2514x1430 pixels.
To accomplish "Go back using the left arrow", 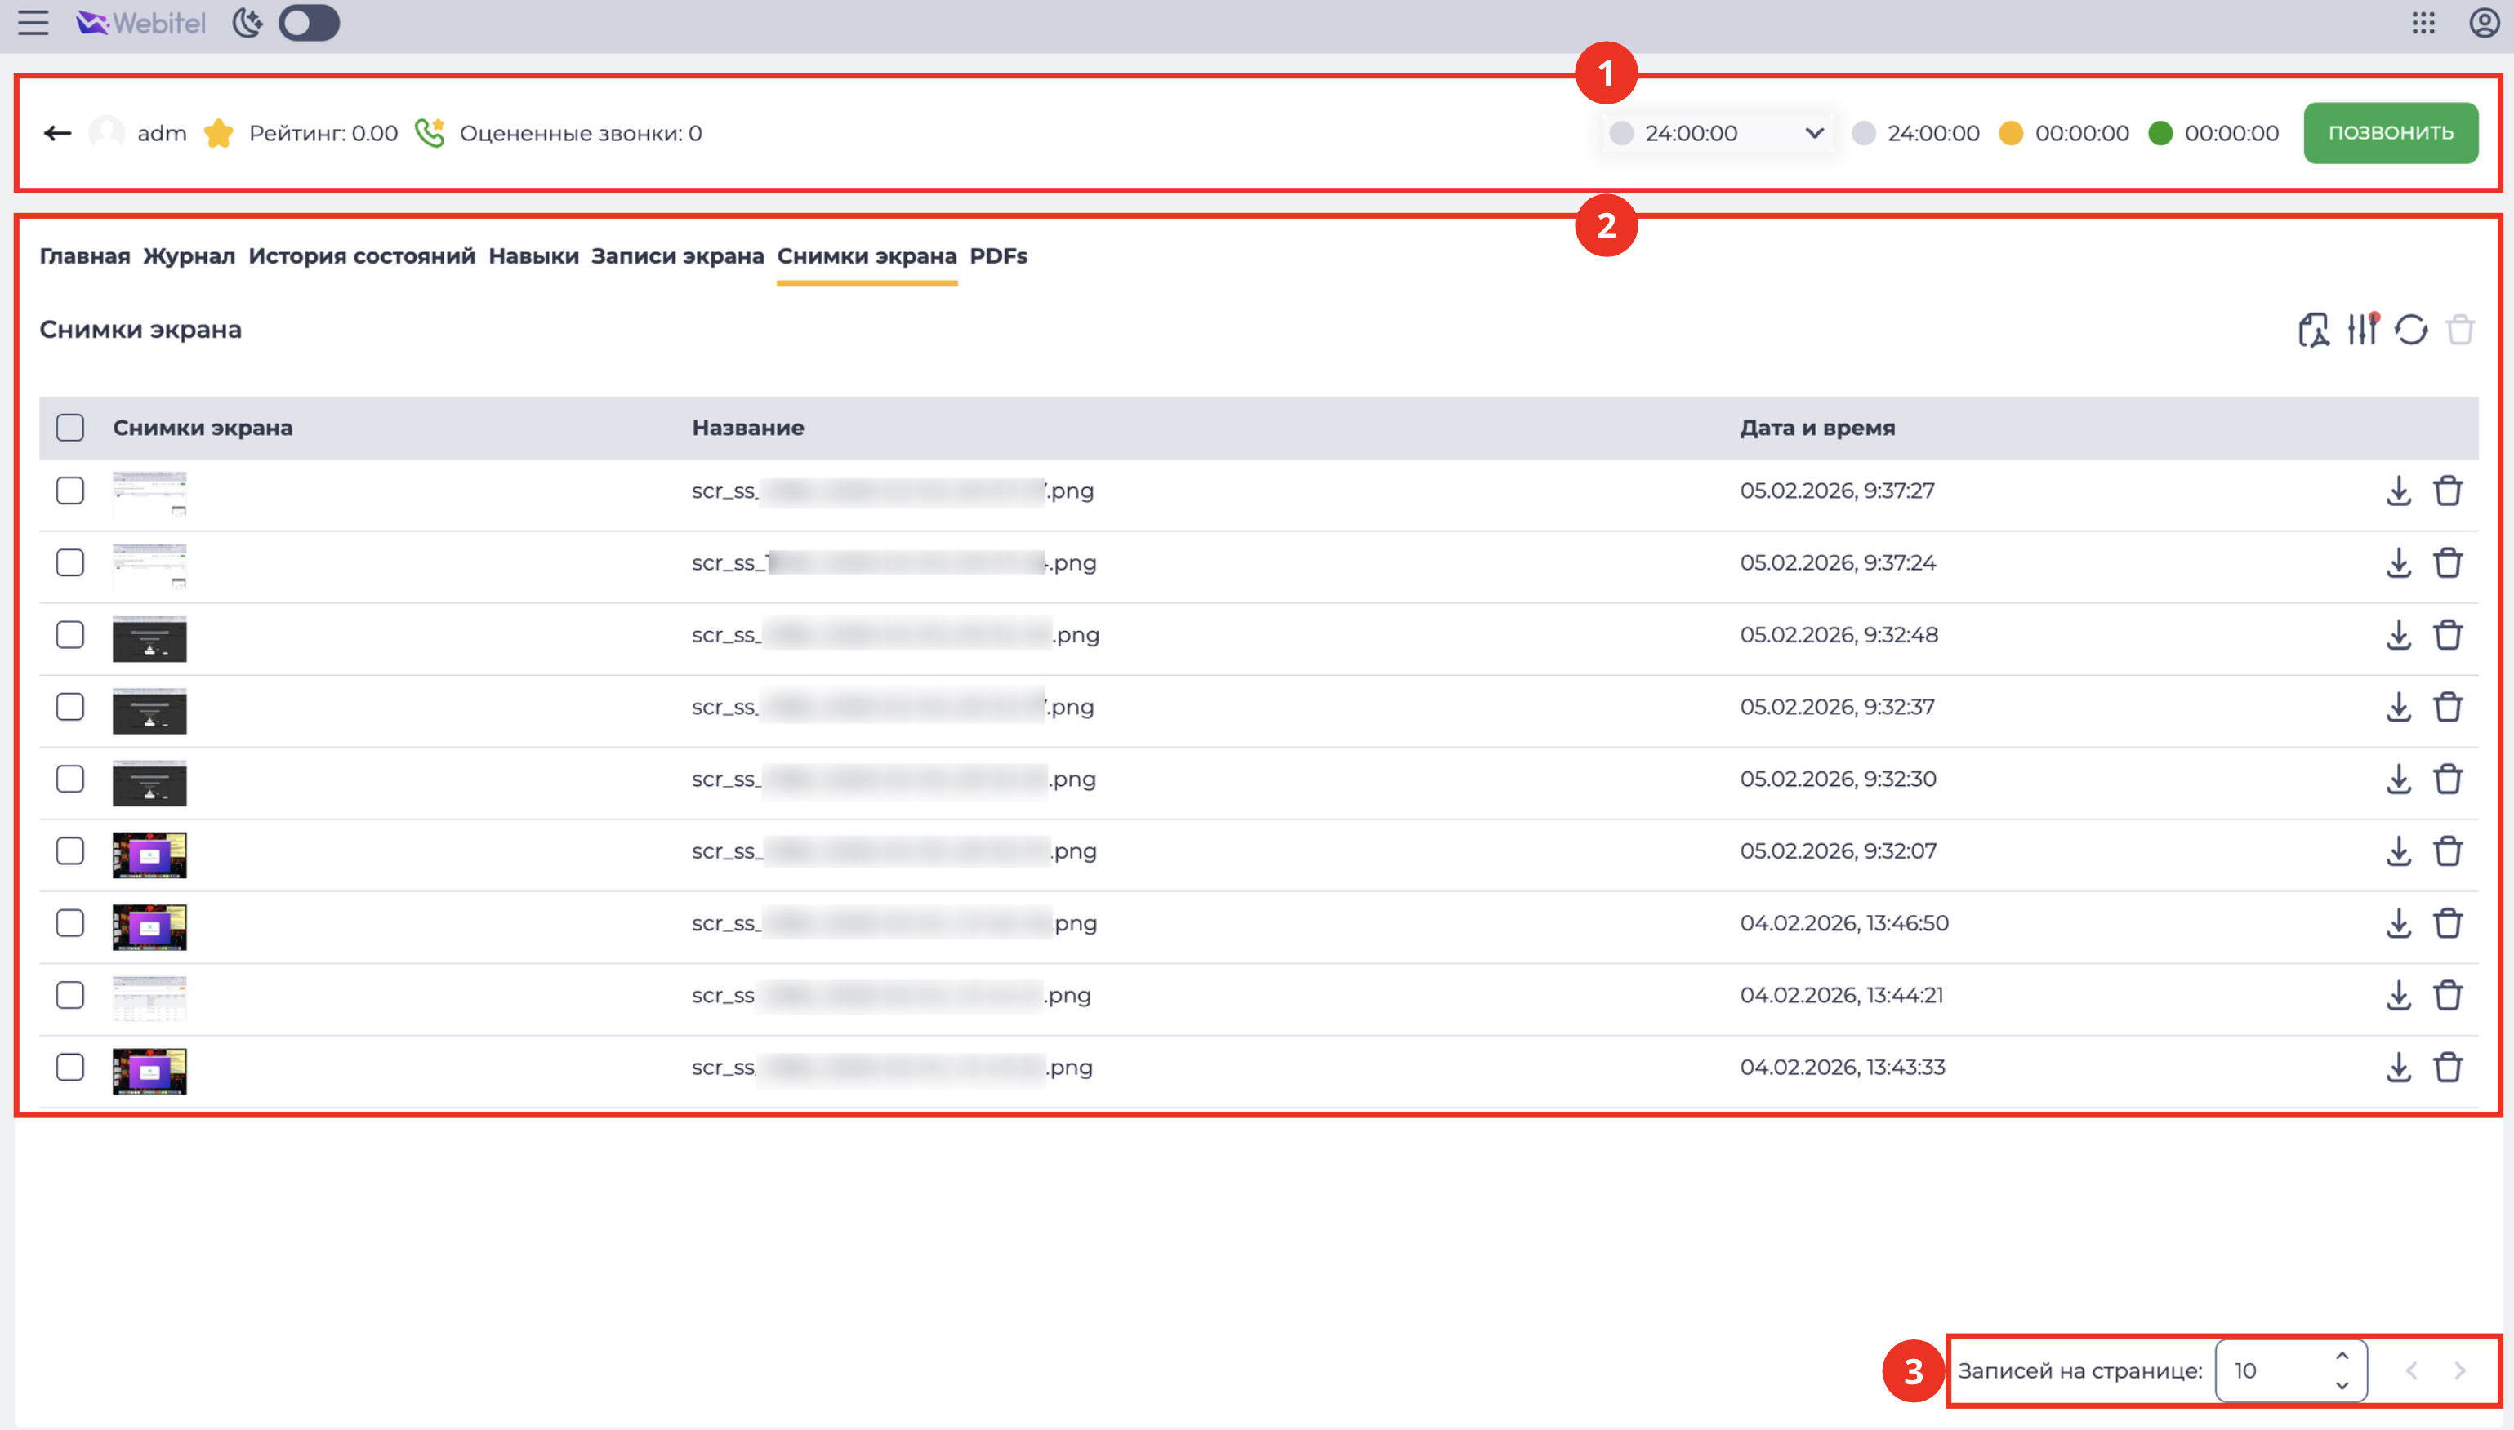I will tap(58, 132).
